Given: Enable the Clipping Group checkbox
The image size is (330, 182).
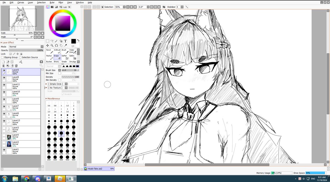Looking at the screenshot, I should pos(2,57).
